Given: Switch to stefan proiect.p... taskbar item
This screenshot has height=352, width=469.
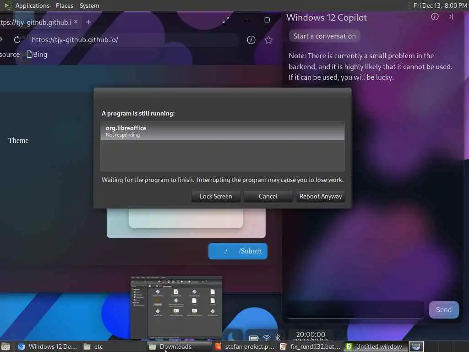Looking at the screenshot, I should pos(245,346).
